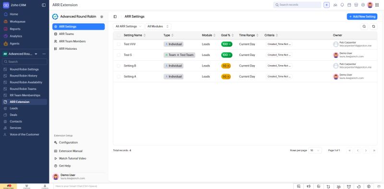Open the people icon next to the quick create button
The height and width of the screenshot is (189, 384).
335,5
